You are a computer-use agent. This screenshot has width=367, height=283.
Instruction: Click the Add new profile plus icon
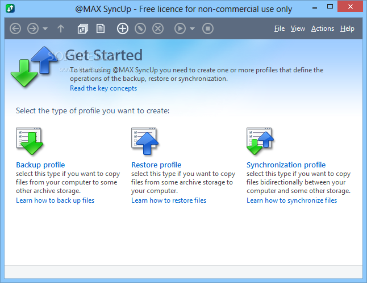[123, 28]
